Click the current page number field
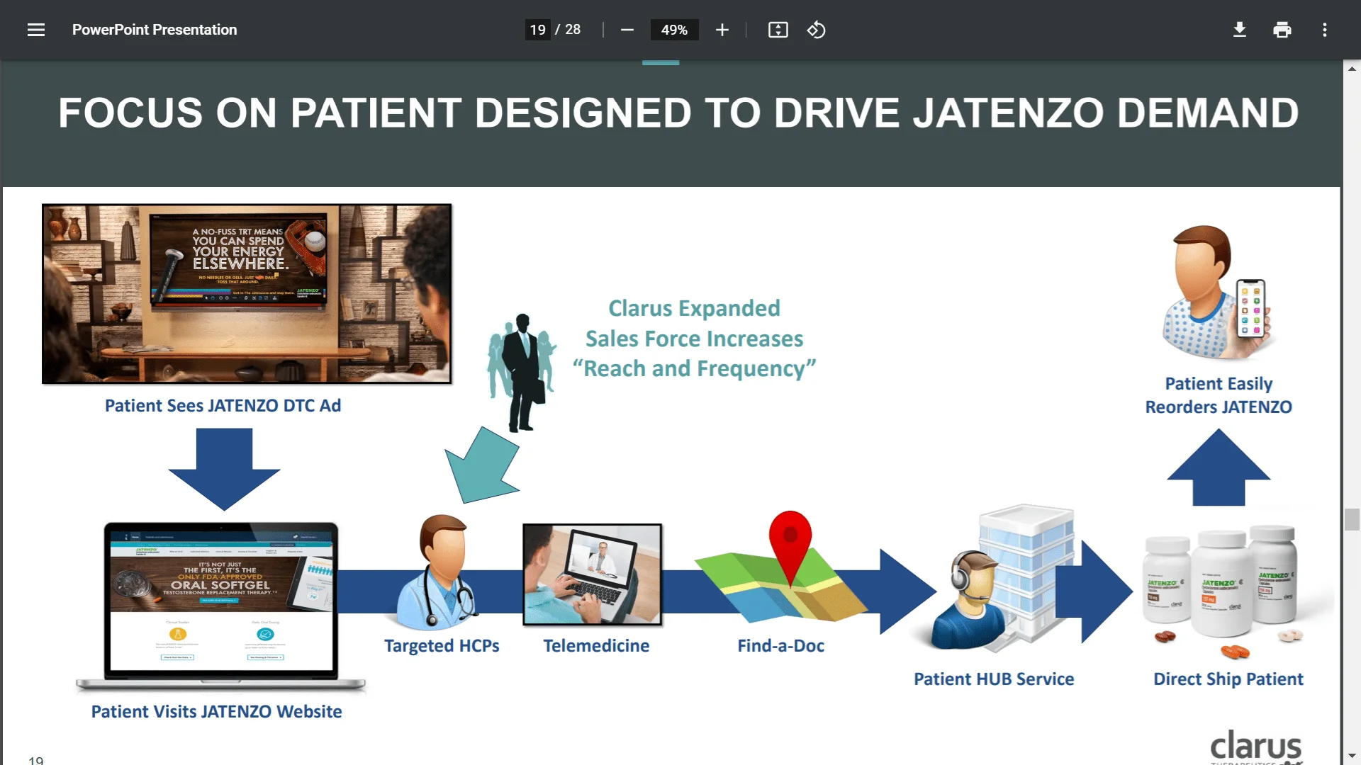The width and height of the screenshot is (1361, 765). click(538, 30)
